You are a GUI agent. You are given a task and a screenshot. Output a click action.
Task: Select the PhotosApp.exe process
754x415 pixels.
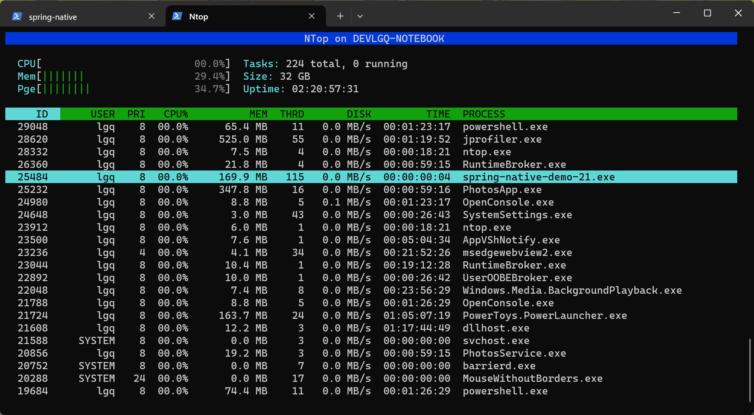pos(371,190)
